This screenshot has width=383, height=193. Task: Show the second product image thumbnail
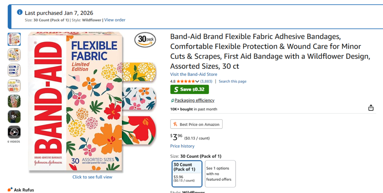coord(14,55)
